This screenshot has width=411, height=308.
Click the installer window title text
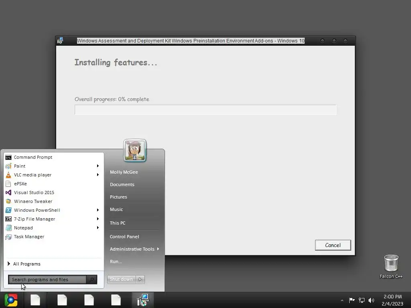coord(191,41)
